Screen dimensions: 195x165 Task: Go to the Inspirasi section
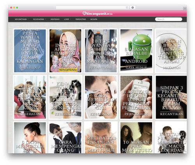click(55, 19)
